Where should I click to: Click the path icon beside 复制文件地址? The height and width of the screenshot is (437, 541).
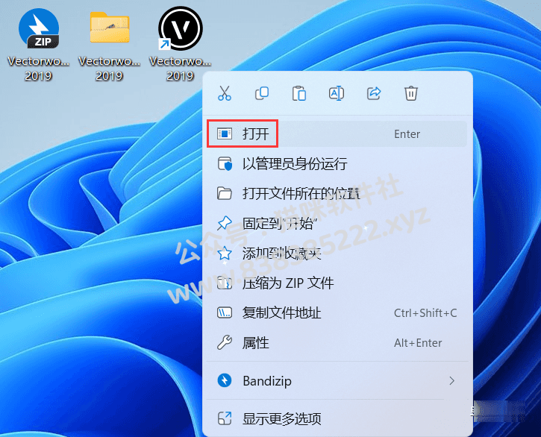point(225,312)
